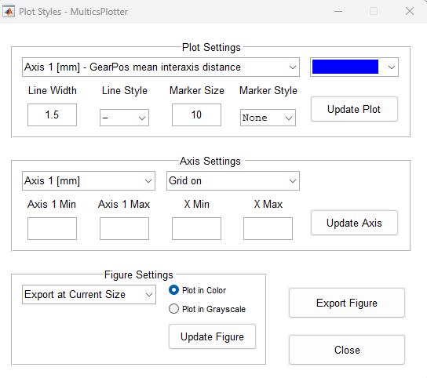The image size is (427, 378).
Task: Select the Plot in Grayscale option
Action: point(173,309)
